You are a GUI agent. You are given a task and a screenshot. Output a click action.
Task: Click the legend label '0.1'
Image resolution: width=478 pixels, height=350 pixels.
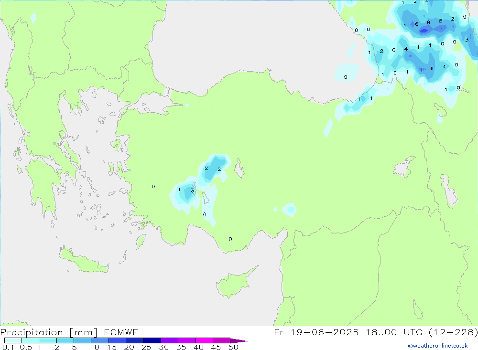coord(8,347)
